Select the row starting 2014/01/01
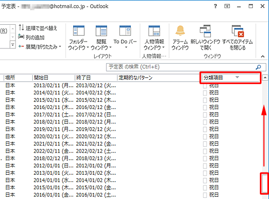 131,180
